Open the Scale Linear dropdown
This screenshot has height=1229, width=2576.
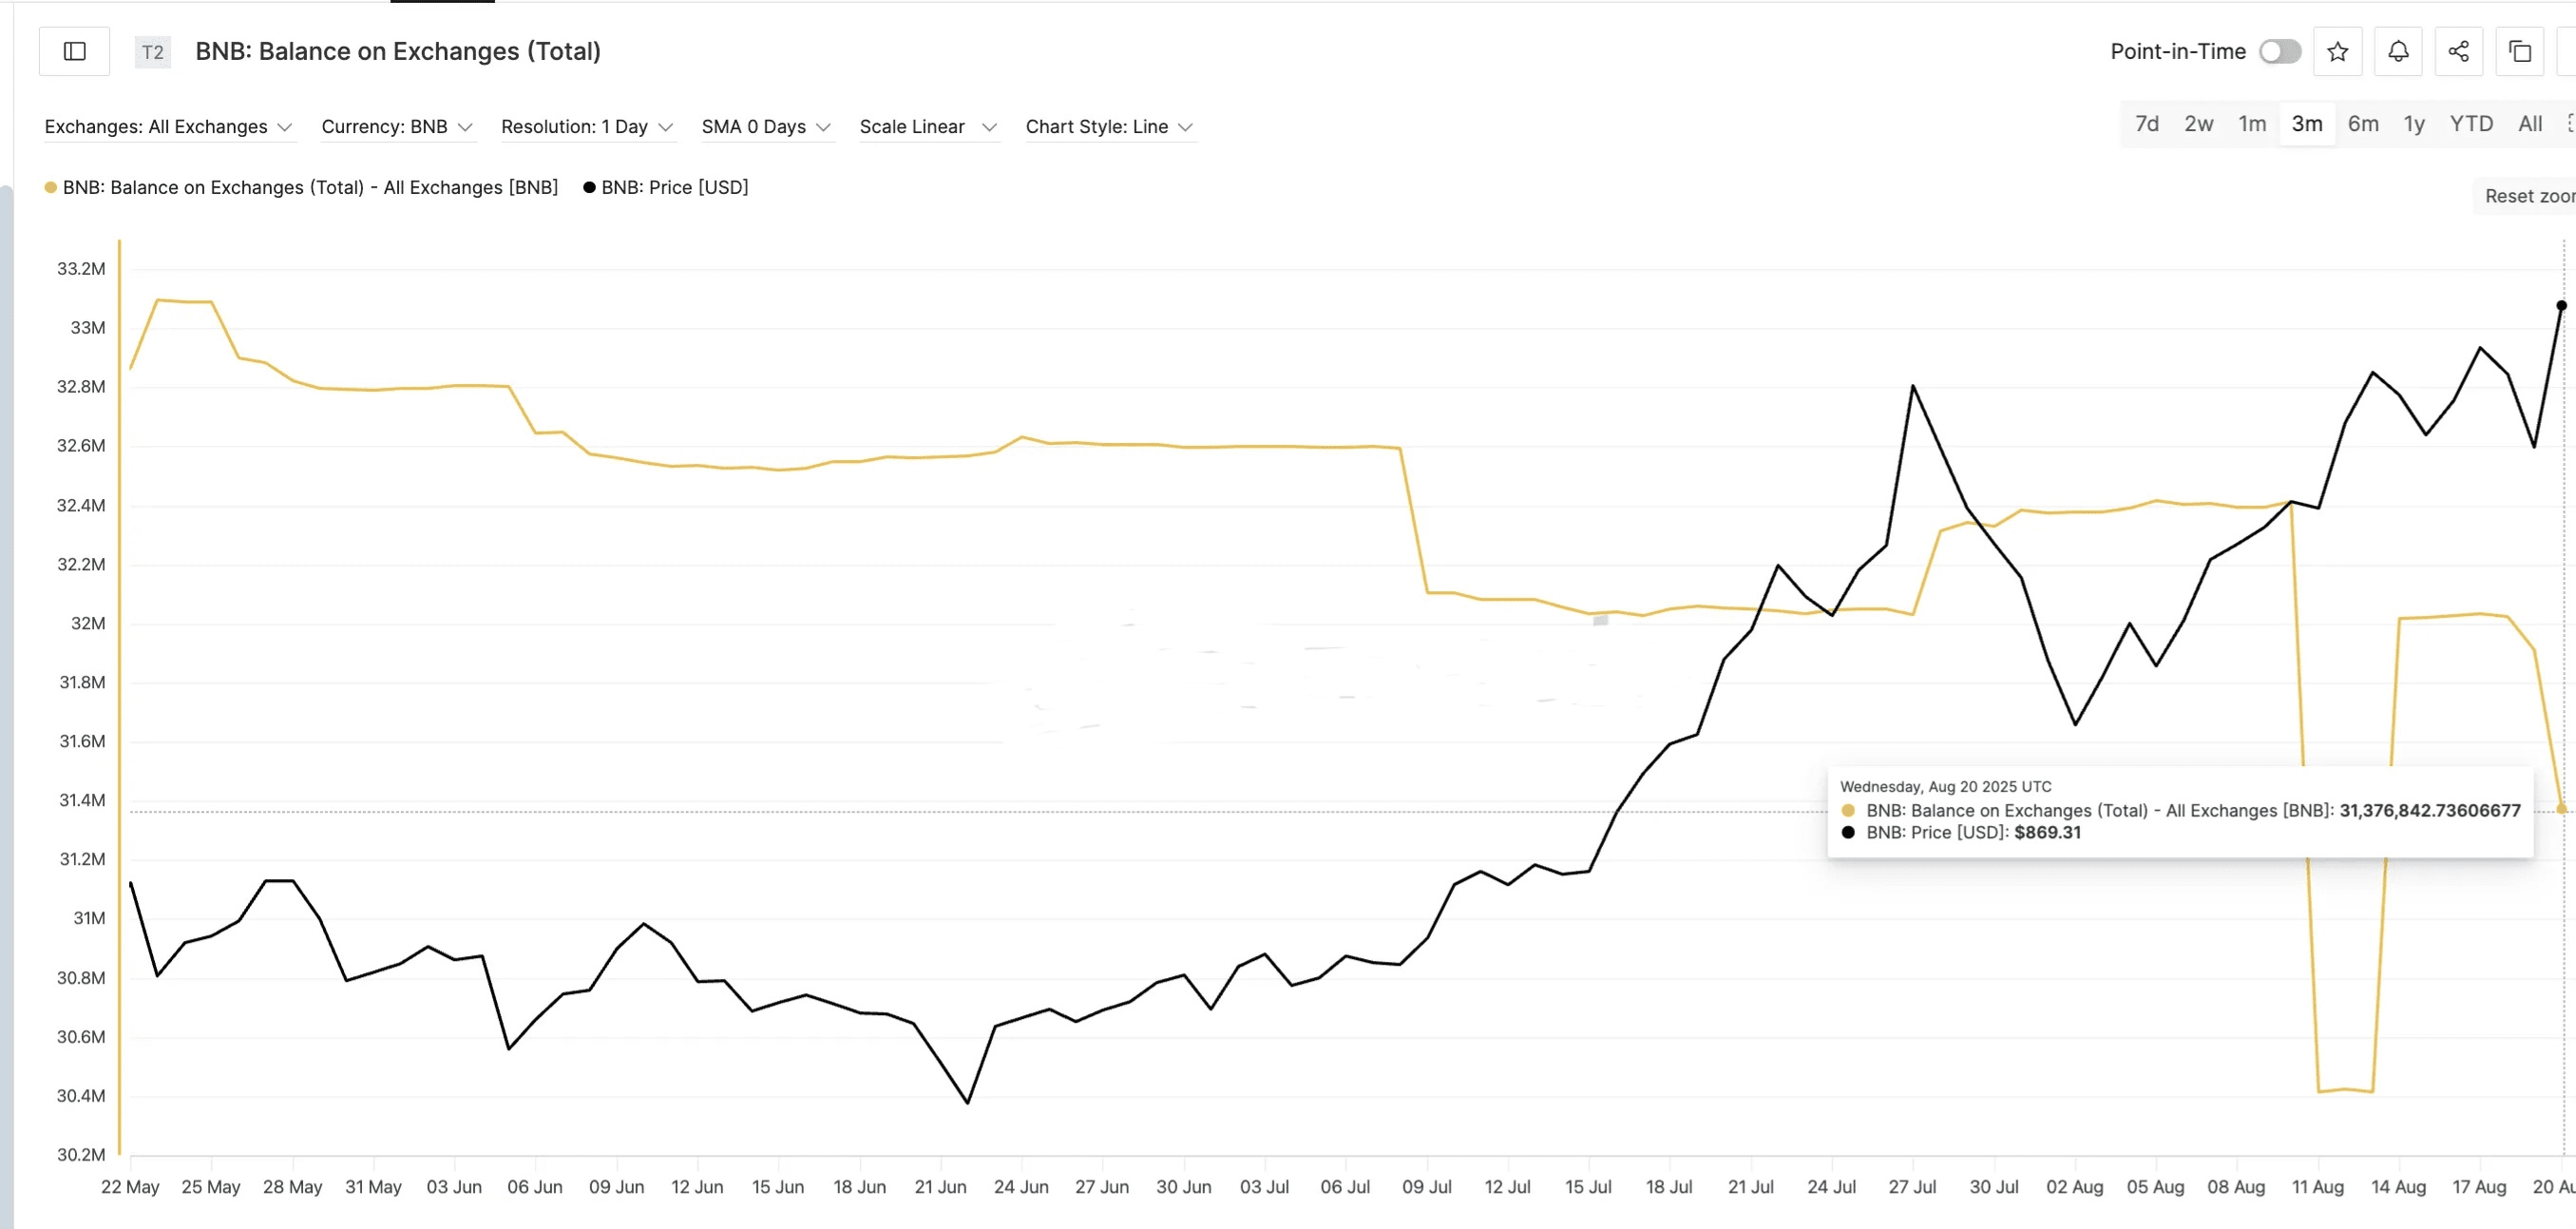[928, 127]
